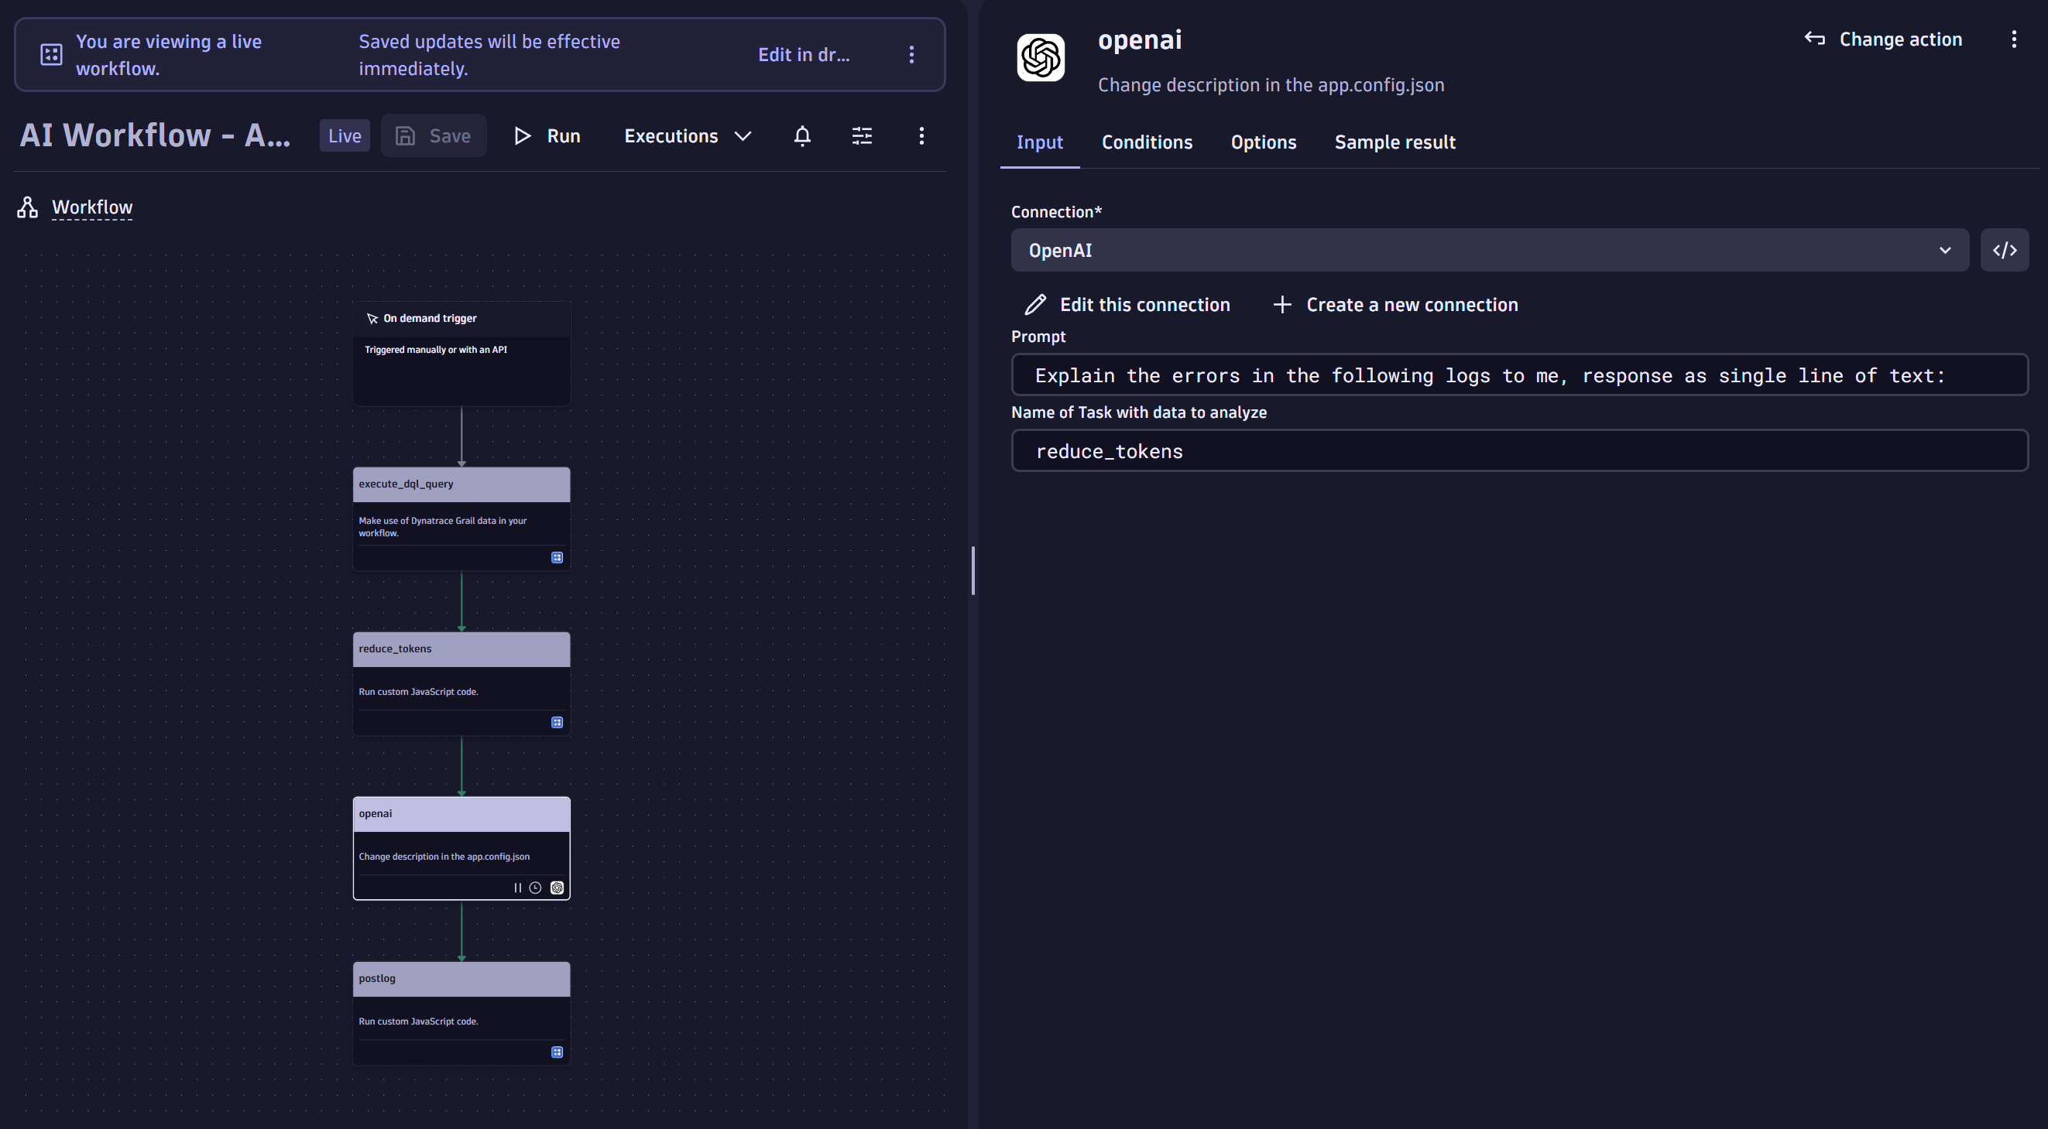
Task: Open the openai panel three-dot menu
Action: (2014, 39)
